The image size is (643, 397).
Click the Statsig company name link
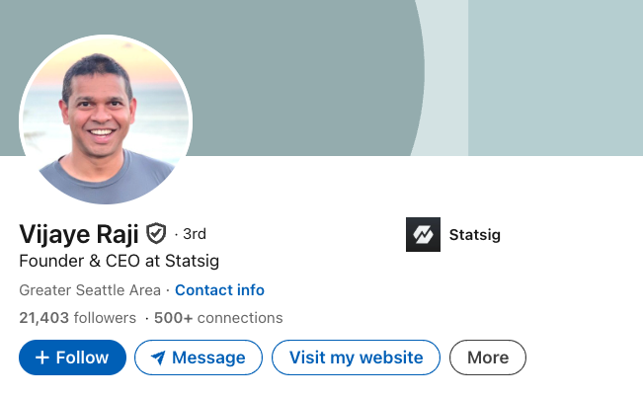coord(474,235)
